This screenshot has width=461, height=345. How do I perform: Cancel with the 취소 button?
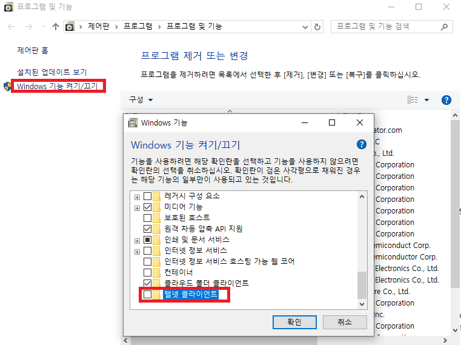345,322
